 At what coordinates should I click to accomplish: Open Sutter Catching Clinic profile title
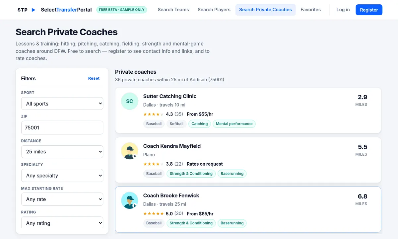[x=170, y=96]
